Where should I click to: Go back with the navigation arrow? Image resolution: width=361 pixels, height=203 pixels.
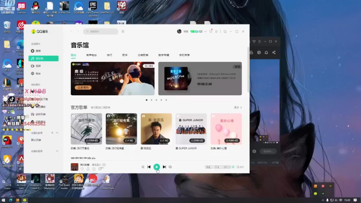point(71,31)
